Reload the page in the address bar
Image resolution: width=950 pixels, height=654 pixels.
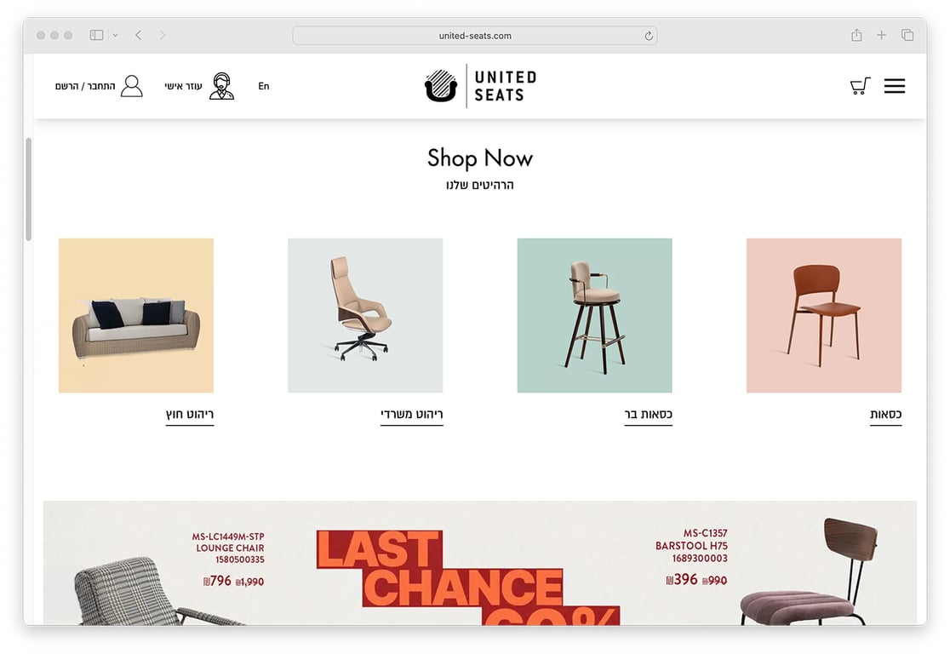click(x=649, y=36)
